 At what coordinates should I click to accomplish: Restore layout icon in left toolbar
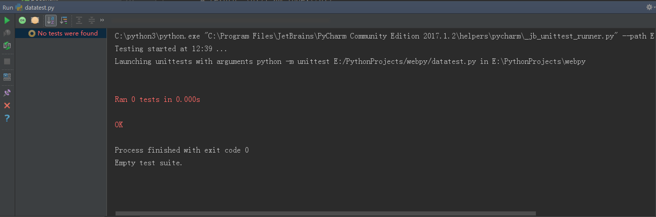7,77
